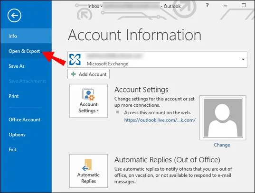Viewport: 255px width, 193px height.
Task: Choose Save As in the sidebar
Action: point(26,66)
